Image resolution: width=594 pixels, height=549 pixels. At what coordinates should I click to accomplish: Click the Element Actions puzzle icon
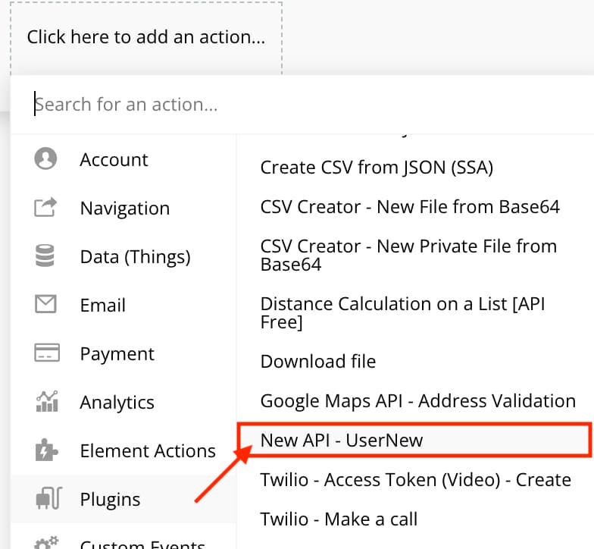tap(46, 450)
